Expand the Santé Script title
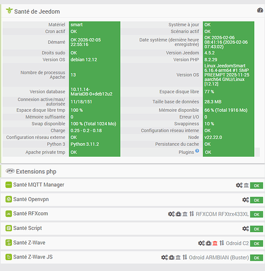This screenshot has width=265, height=271. [28, 228]
